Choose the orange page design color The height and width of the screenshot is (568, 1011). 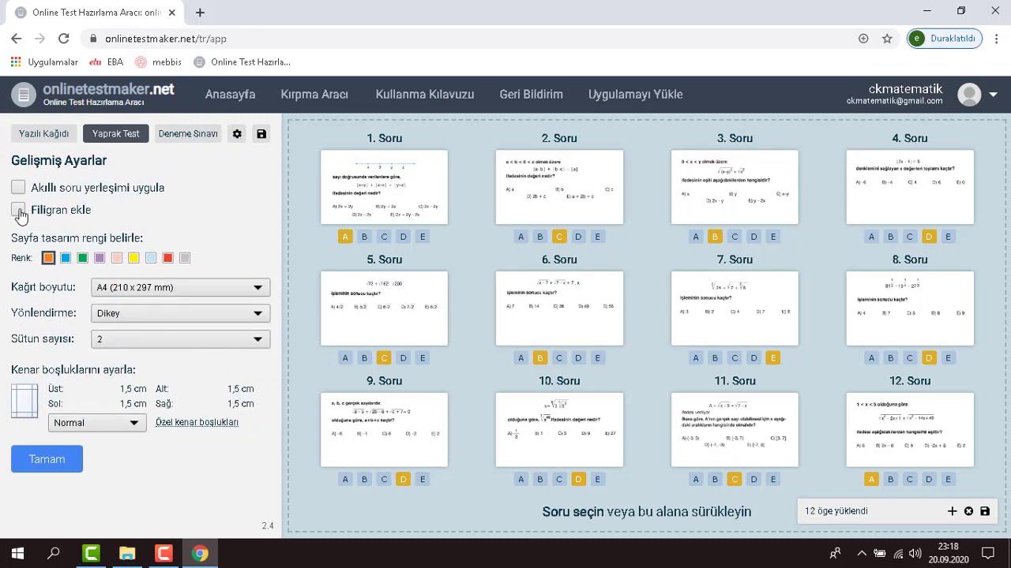[x=48, y=258]
